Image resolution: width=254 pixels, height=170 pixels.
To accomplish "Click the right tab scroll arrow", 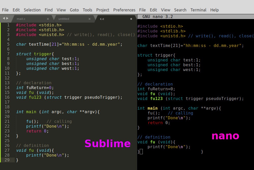I will pyautogui.click(x=7, y=18).
